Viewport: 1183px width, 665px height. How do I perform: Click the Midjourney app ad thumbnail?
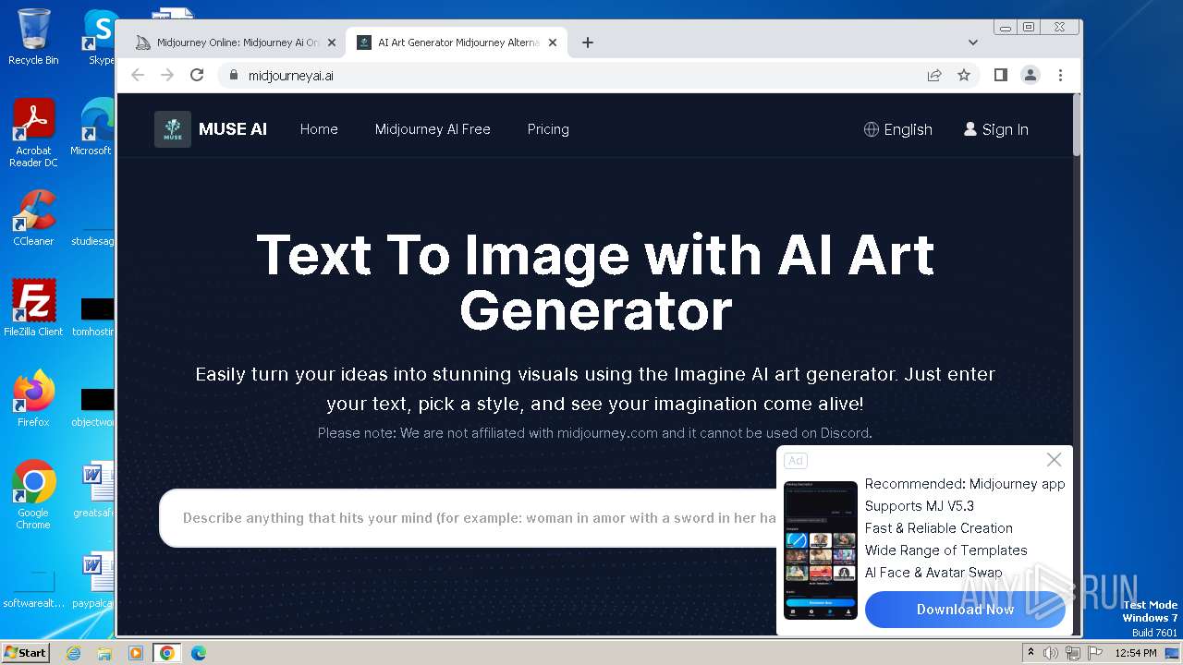tap(821, 550)
